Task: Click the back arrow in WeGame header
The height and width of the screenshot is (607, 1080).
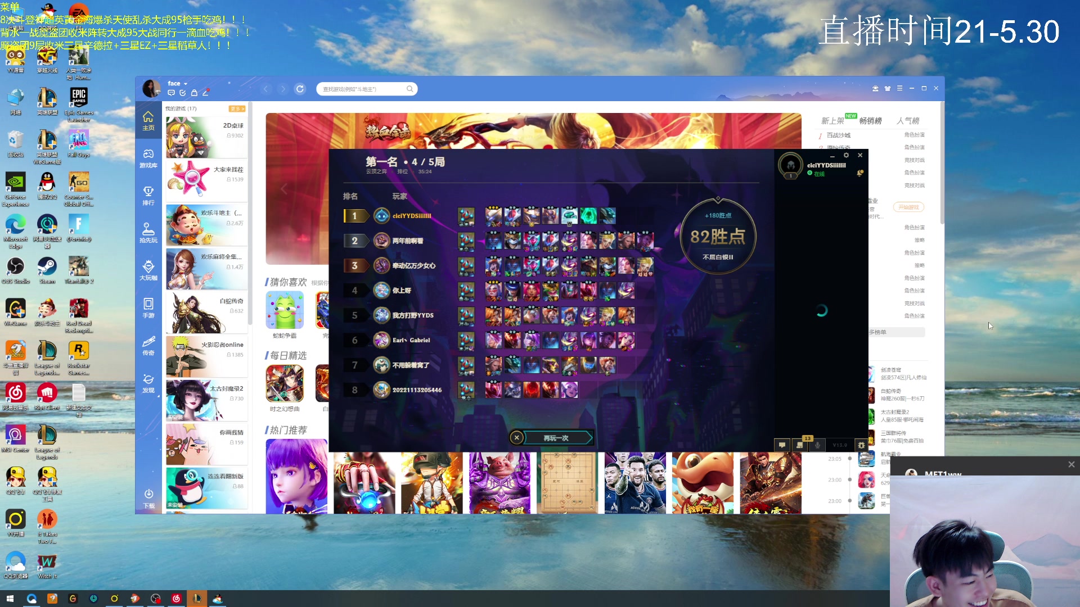Action: click(x=266, y=89)
